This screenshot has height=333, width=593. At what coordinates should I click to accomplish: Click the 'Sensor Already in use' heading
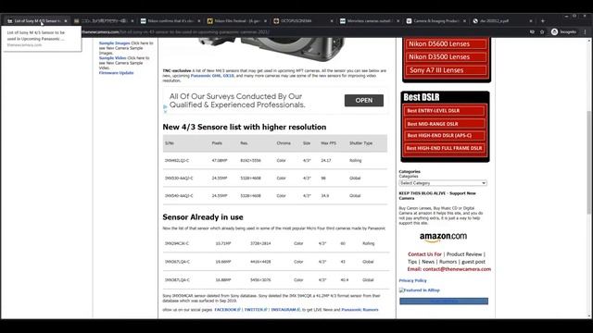pos(203,217)
